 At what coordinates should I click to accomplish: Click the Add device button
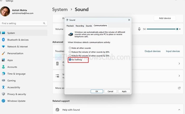165,18
